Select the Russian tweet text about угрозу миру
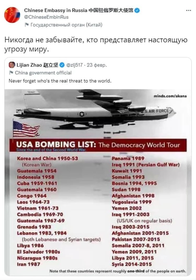The height and width of the screenshot is (280, 196). click(x=96, y=44)
